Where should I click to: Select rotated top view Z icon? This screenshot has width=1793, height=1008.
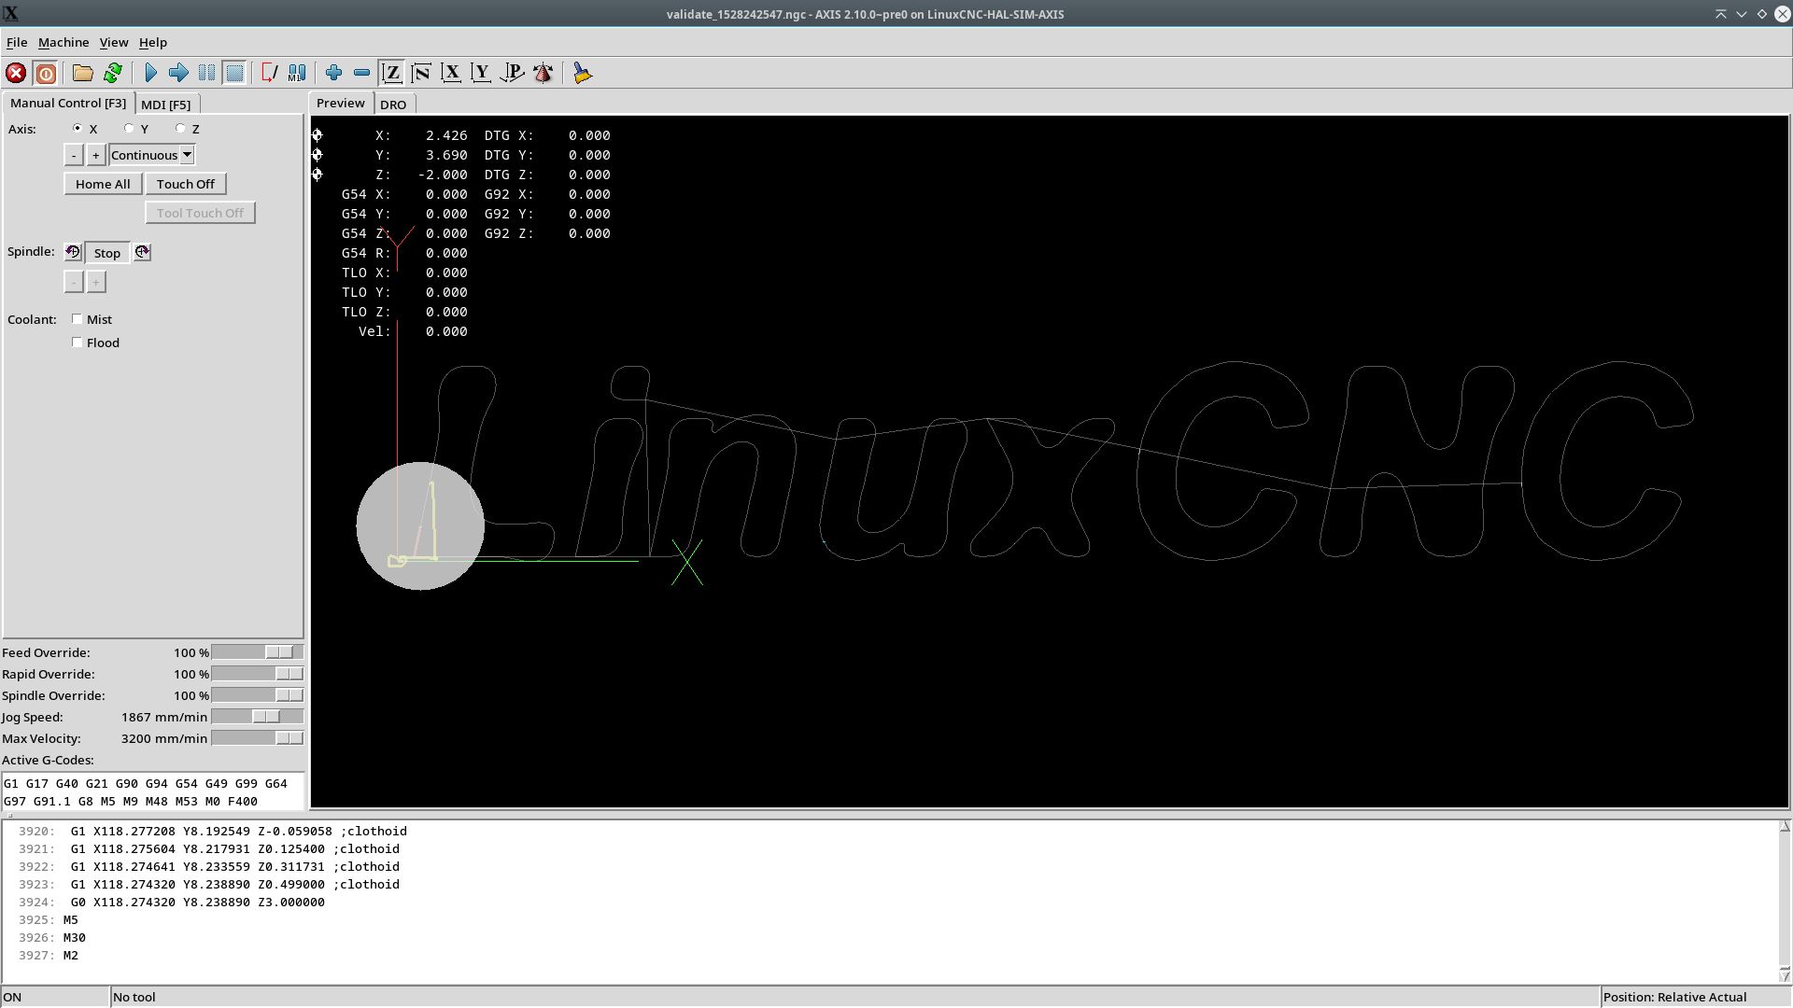pos(421,73)
